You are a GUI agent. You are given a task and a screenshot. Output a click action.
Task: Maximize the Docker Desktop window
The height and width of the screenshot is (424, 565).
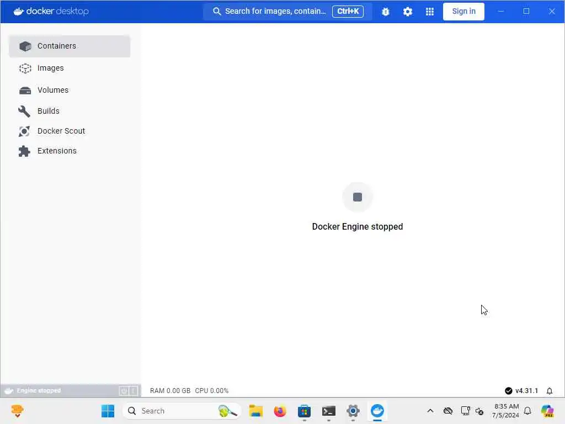click(526, 12)
